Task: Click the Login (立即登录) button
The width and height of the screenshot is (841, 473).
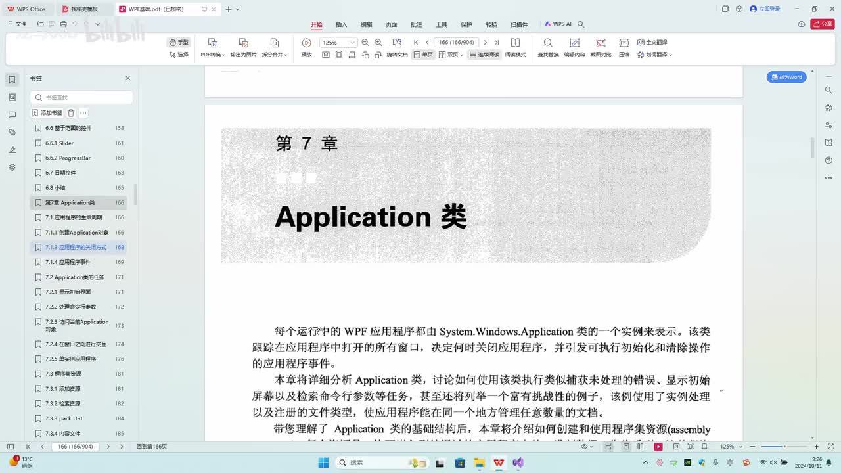Action: (x=765, y=9)
